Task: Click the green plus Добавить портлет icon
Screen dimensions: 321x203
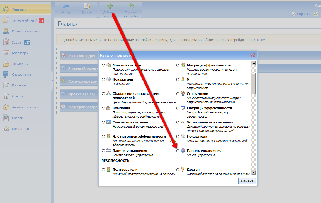Action: pos(110,7)
